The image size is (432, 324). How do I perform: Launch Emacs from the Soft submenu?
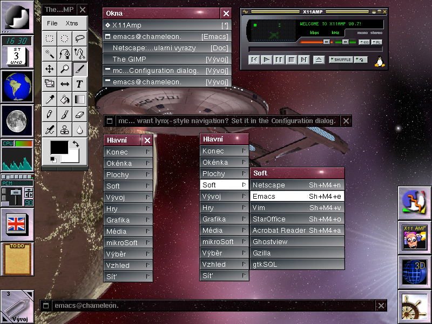point(298,196)
